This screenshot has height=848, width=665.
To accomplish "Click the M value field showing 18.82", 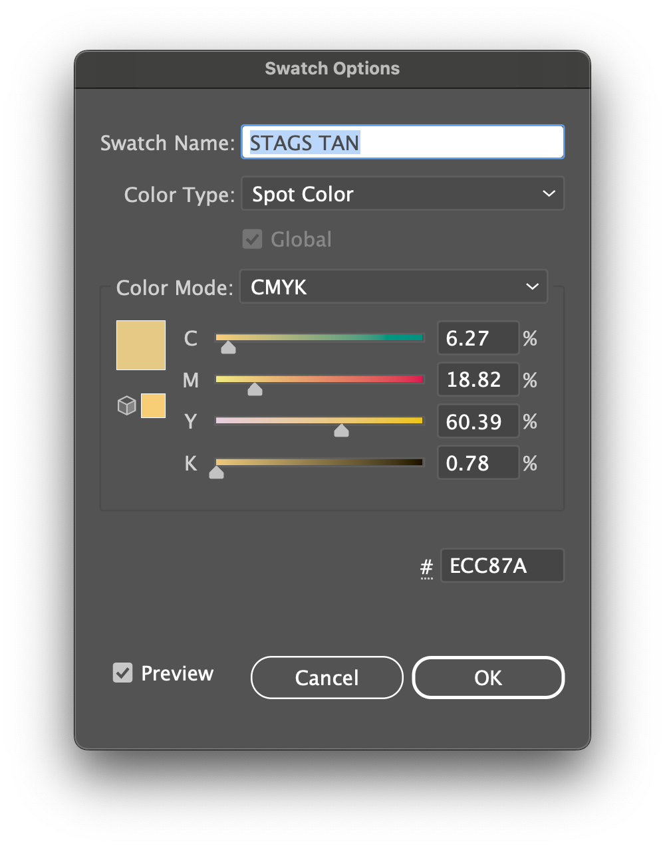I will click(477, 379).
